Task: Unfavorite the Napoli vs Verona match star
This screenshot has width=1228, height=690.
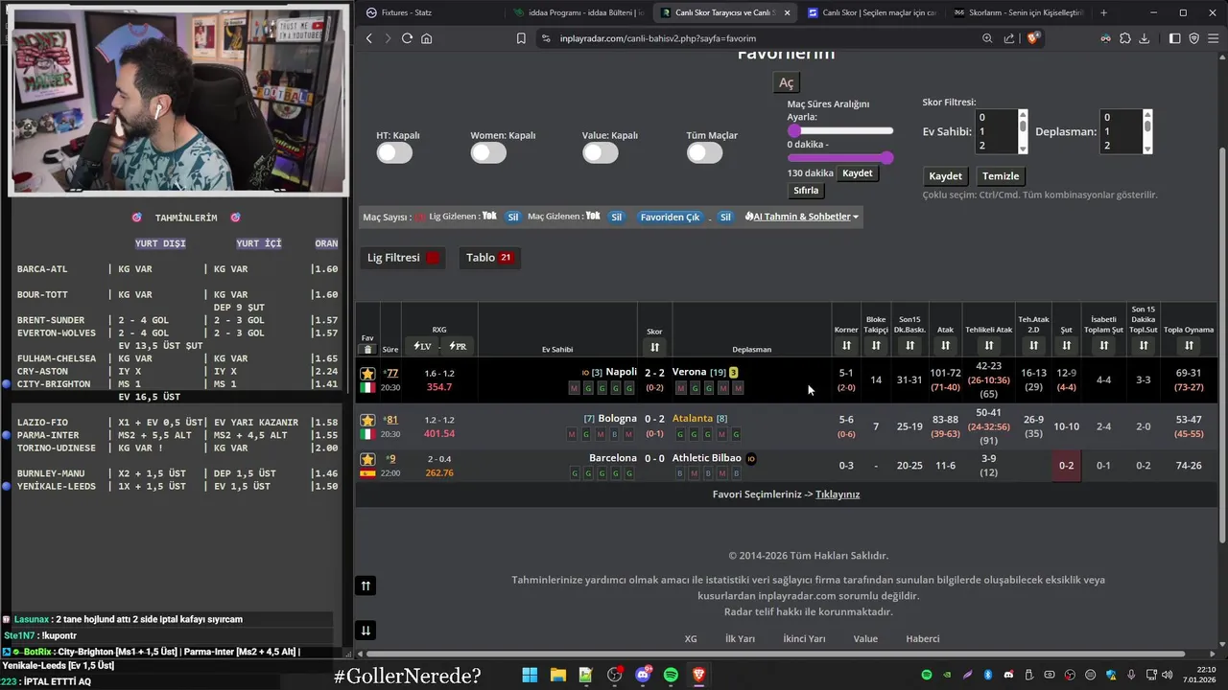Action: [x=367, y=374]
